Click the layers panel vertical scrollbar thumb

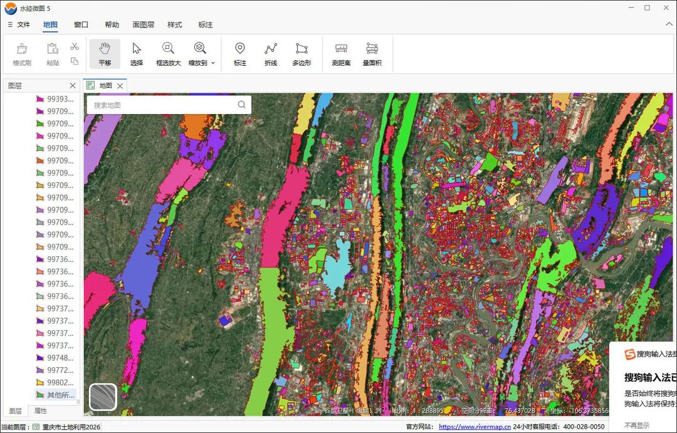click(x=78, y=402)
